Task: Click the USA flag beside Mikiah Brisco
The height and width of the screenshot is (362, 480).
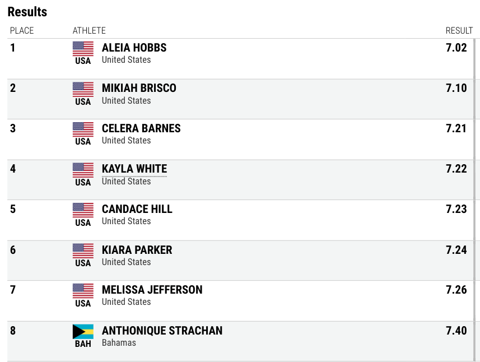Action: (83, 90)
